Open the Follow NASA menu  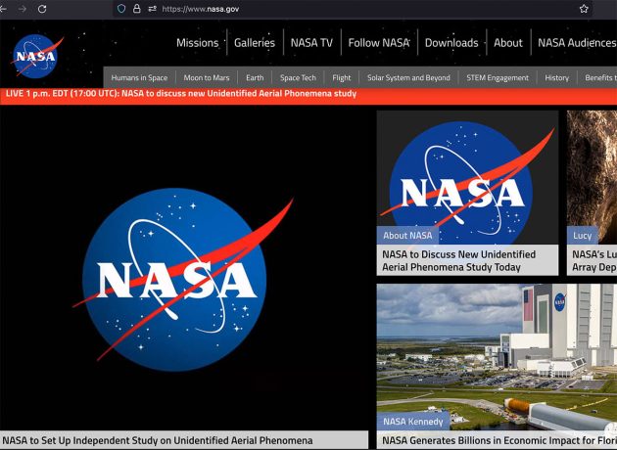point(379,43)
